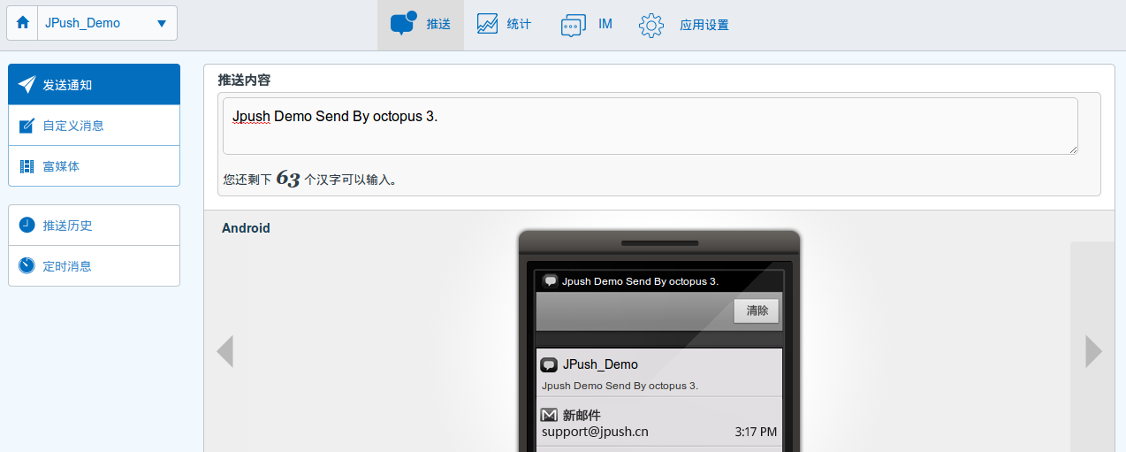
Task: Click the edit icon beside 自定义消息
Action: click(27, 126)
